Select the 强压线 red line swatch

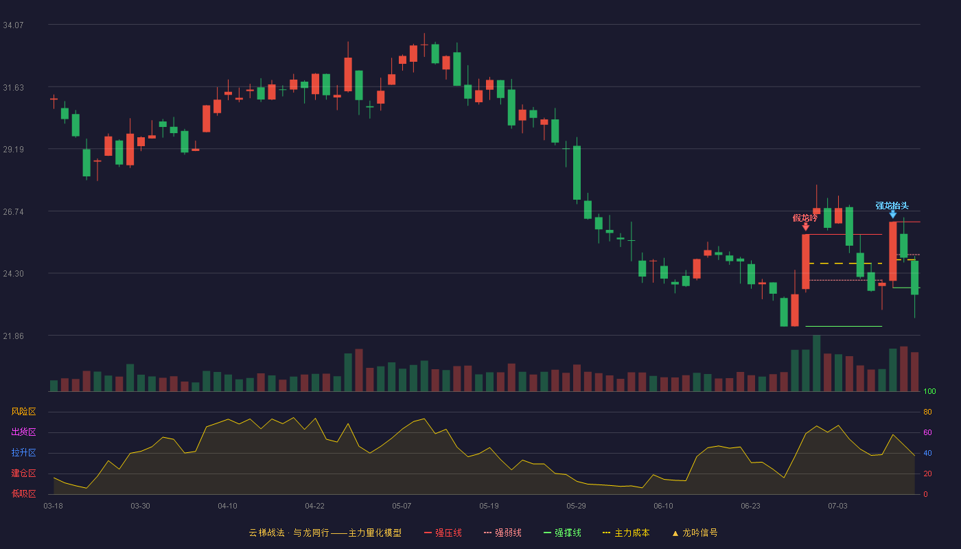[428, 533]
